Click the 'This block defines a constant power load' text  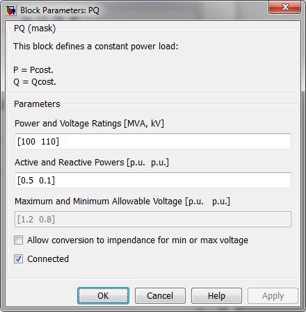[x=96, y=47]
